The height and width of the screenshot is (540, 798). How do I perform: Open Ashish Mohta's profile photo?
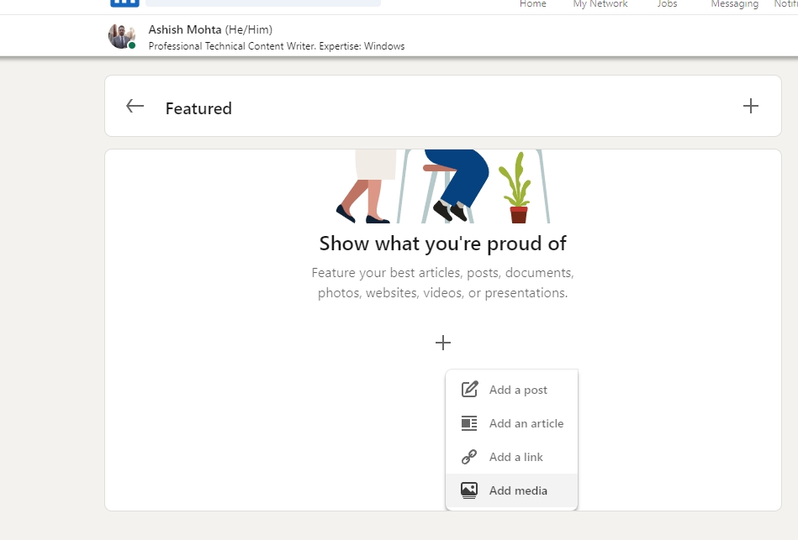123,35
